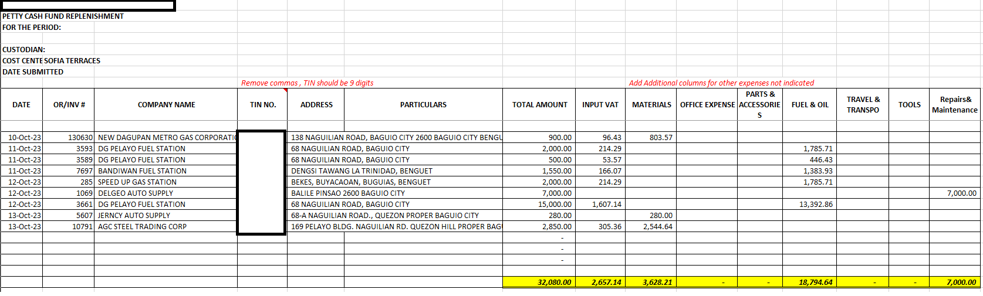Click the 1,550.00 total amount cell
The image size is (983, 296).
[539, 171]
